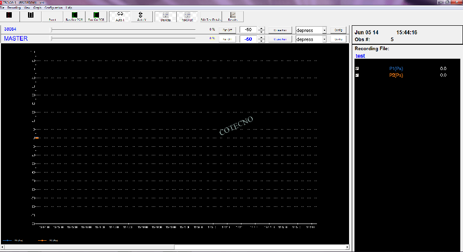This screenshot has height=252, width=463.
Task: Click Config button in the 38084 row
Action: pos(338,30)
